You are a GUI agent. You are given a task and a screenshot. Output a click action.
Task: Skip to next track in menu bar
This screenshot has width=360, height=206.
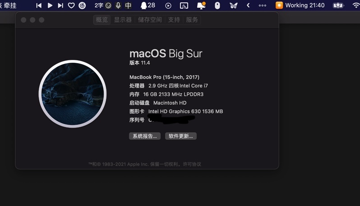coord(60,5)
